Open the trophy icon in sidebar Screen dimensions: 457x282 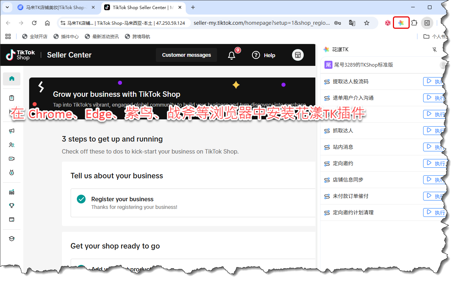click(x=12, y=206)
